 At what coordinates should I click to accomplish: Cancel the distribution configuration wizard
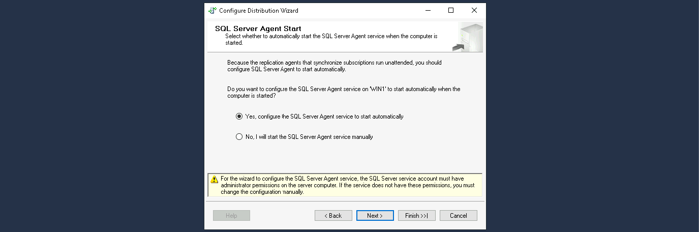click(458, 216)
